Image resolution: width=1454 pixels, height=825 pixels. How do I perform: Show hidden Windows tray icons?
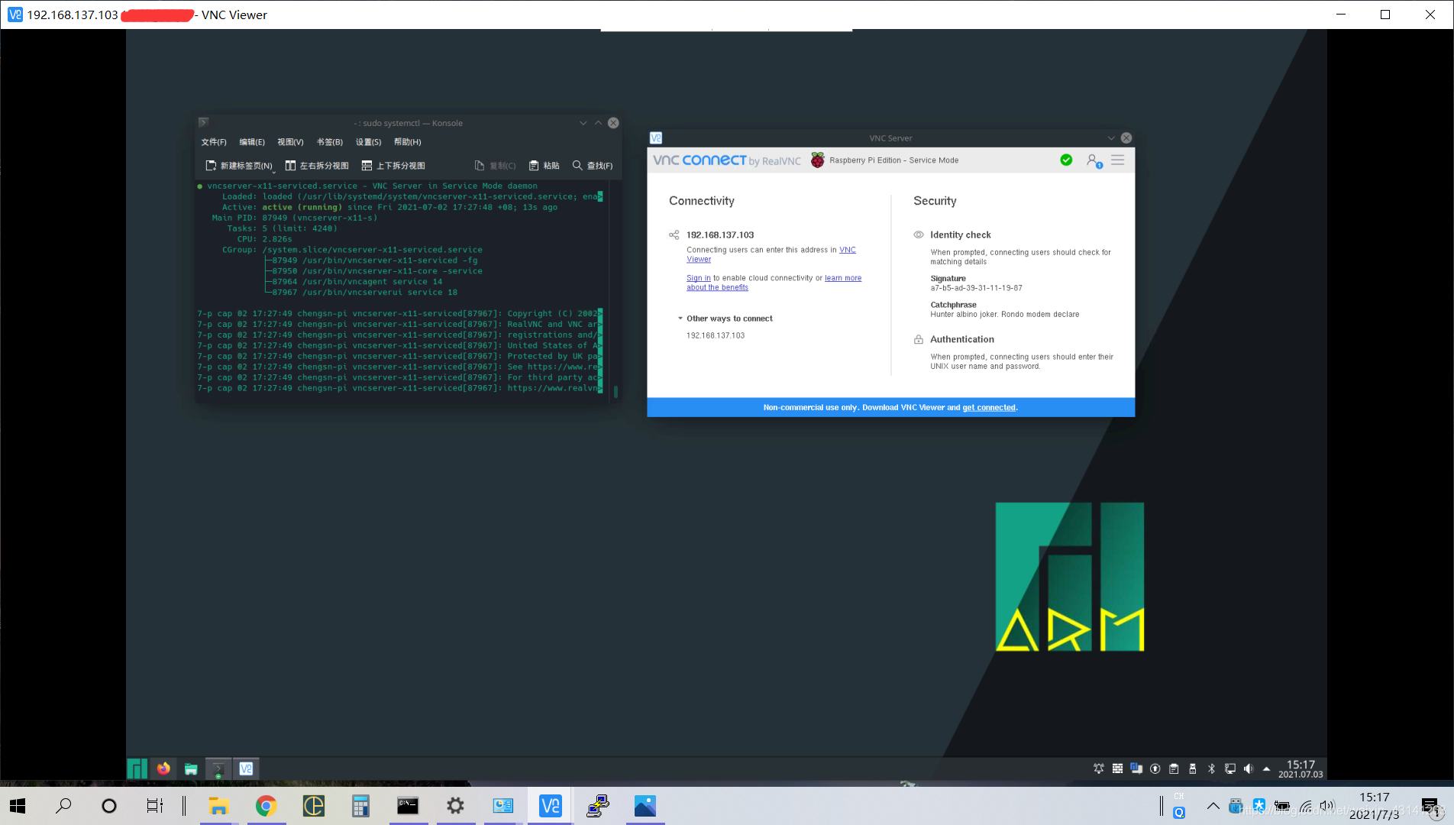click(x=1213, y=806)
